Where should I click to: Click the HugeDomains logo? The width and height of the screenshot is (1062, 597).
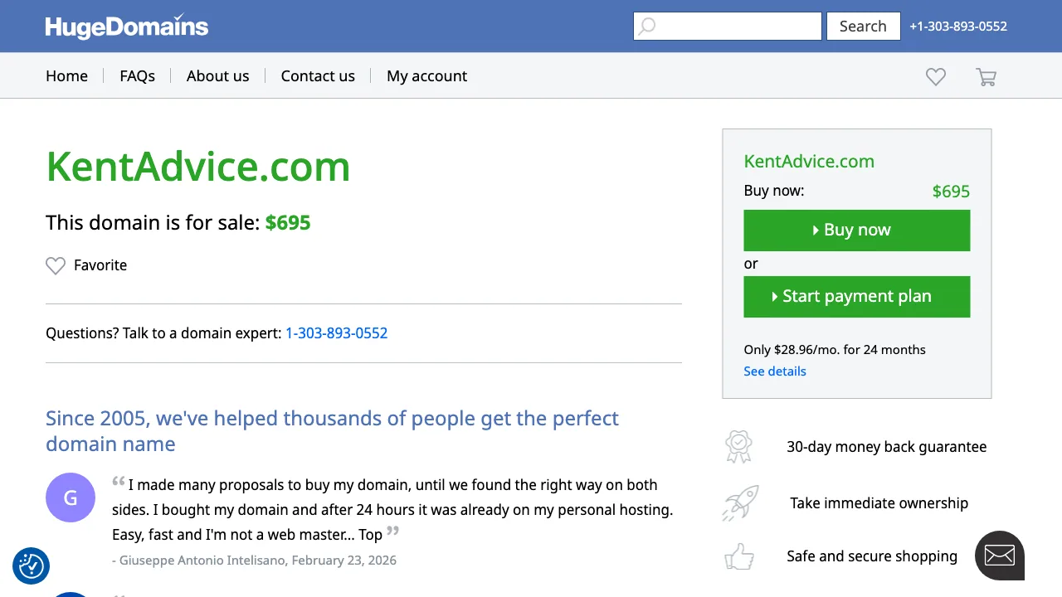click(127, 27)
